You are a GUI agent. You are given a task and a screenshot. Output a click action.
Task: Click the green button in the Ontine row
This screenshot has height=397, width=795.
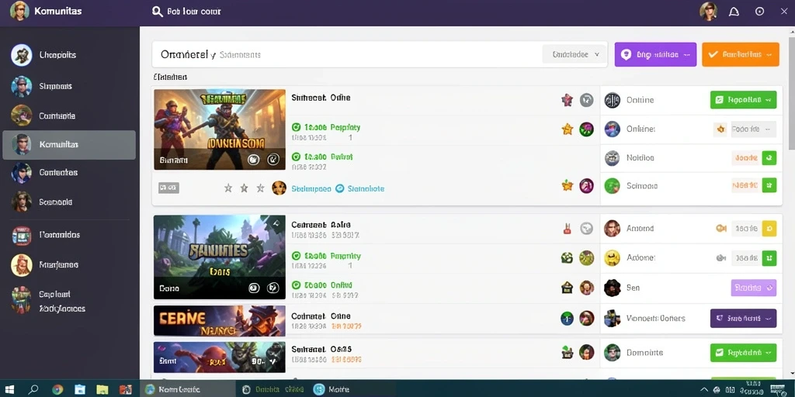tap(743, 100)
